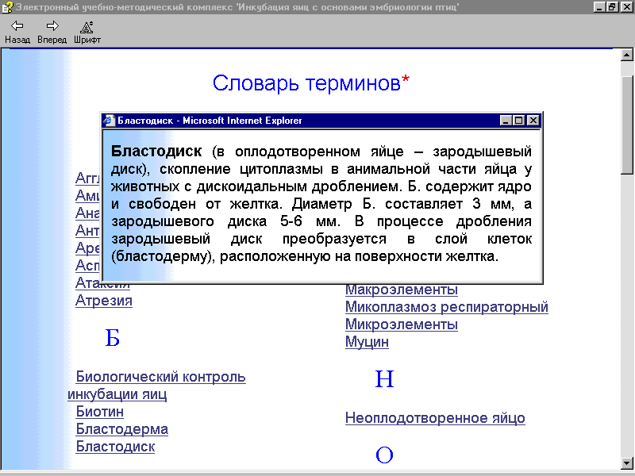Viewport: 635px width, 476px height.
Task: Click the Назад back arrow icon
Action: [17, 26]
